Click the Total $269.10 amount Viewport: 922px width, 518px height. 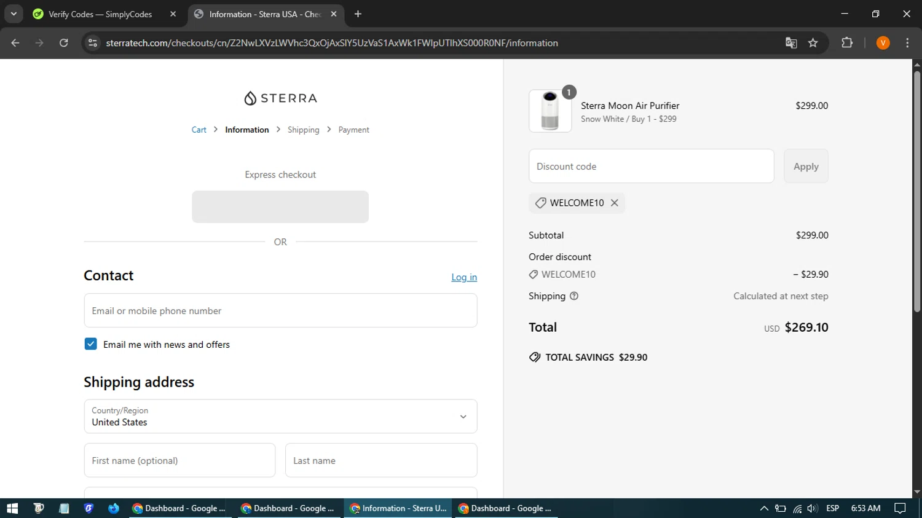(806, 328)
